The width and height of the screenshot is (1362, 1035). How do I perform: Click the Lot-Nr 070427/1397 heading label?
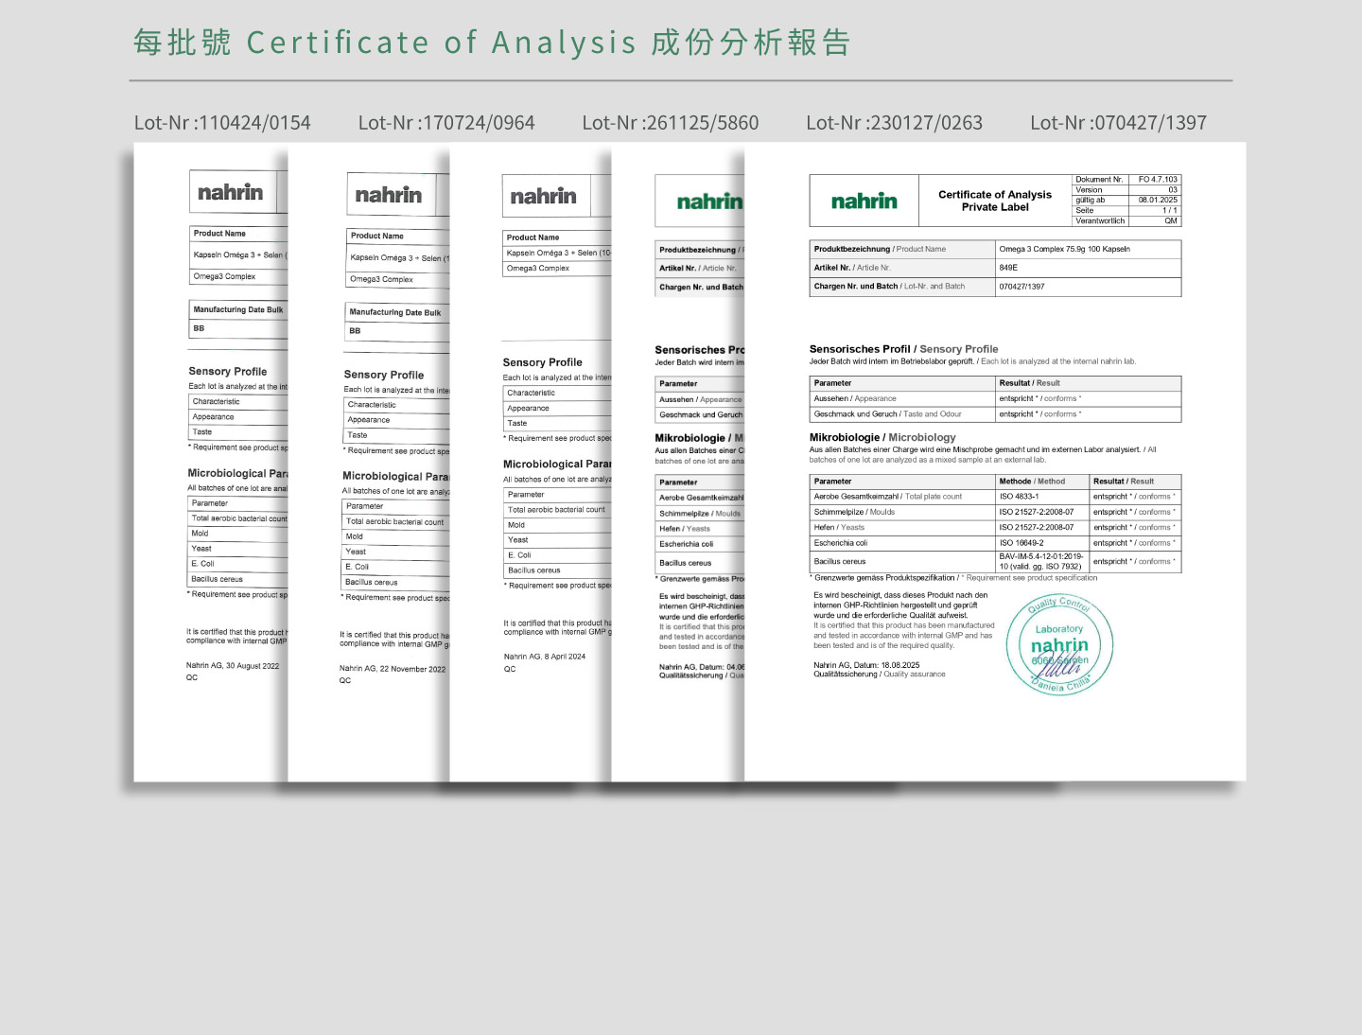1118,123
